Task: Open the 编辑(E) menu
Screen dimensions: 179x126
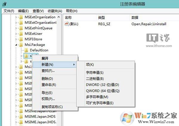Action: tap(23, 11)
